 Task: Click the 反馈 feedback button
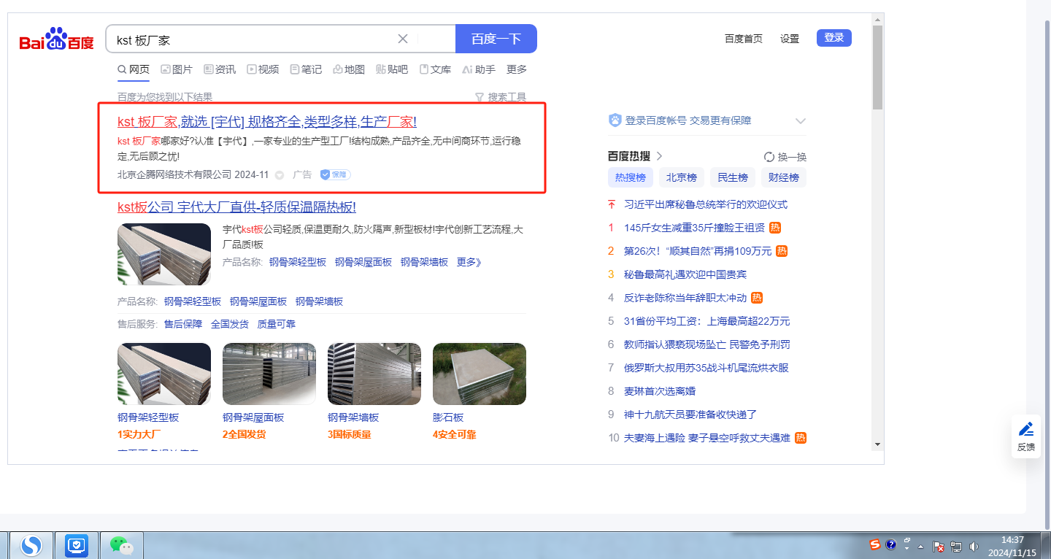coord(1026,436)
